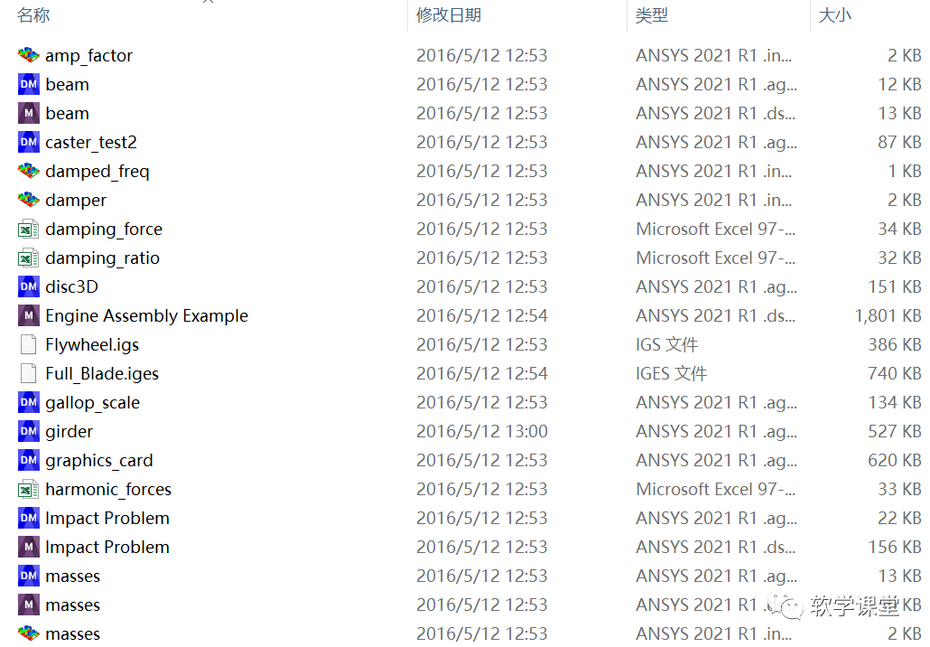The height and width of the screenshot is (647, 930).
Task: Select the blank file icon of Flywheel.igs
Action: click(29, 344)
